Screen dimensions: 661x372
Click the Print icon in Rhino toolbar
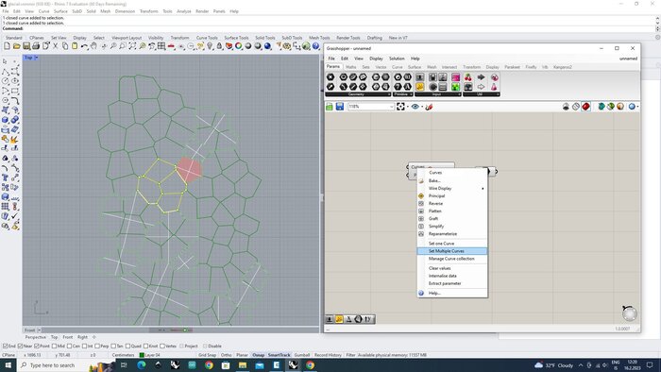coord(36,46)
